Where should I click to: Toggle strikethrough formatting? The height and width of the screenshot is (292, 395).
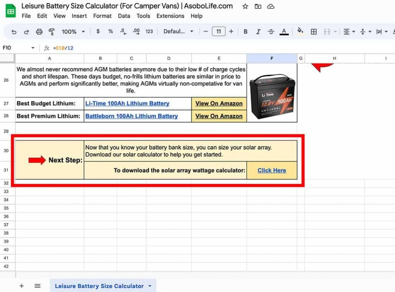click(x=271, y=32)
